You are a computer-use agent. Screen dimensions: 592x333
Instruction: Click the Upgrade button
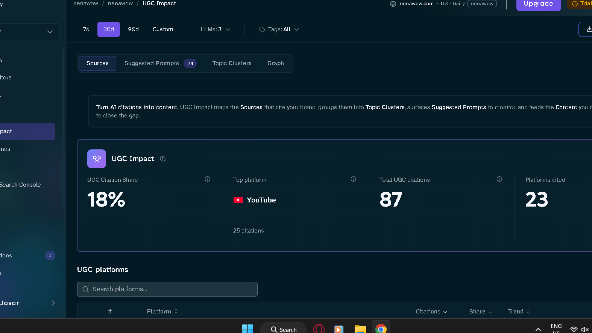point(539,4)
